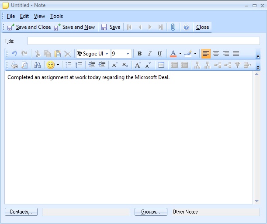
Task: Open help with the question mark icon
Action: coord(186,27)
